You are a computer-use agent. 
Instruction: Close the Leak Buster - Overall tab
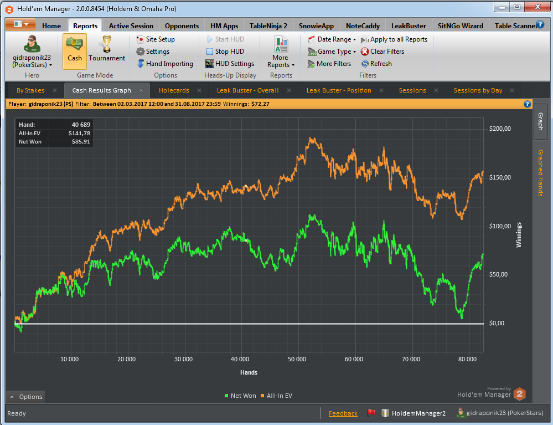pyautogui.click(x=289, y=90)
